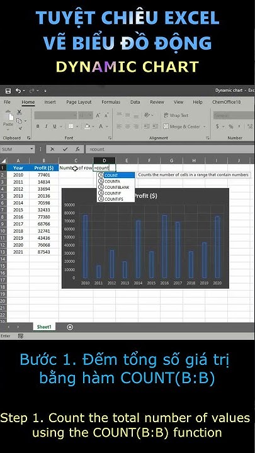Viewport: 255px width, 453px height.
Task: Toggle Bold formatting
Action: coord(38,126)
